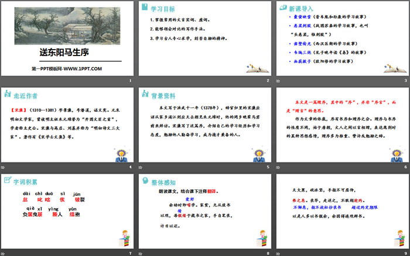Click the pencil icon beside 字词积累
410x256 pixels.
click(x=8, y=180)
